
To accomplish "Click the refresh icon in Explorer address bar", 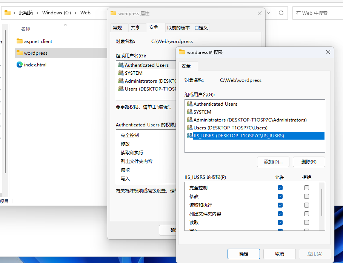I will 281,13.
